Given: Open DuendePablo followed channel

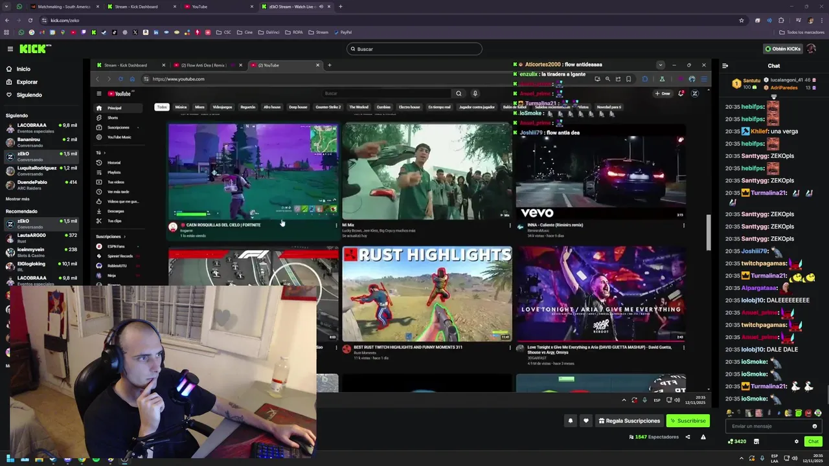Looking at the screenshot, I should [40, 184].
